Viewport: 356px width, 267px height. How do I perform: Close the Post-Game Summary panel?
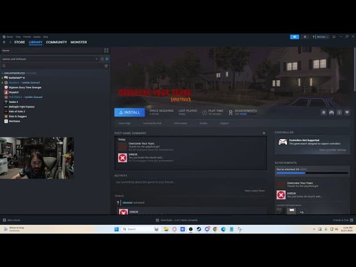click(264, 133)
